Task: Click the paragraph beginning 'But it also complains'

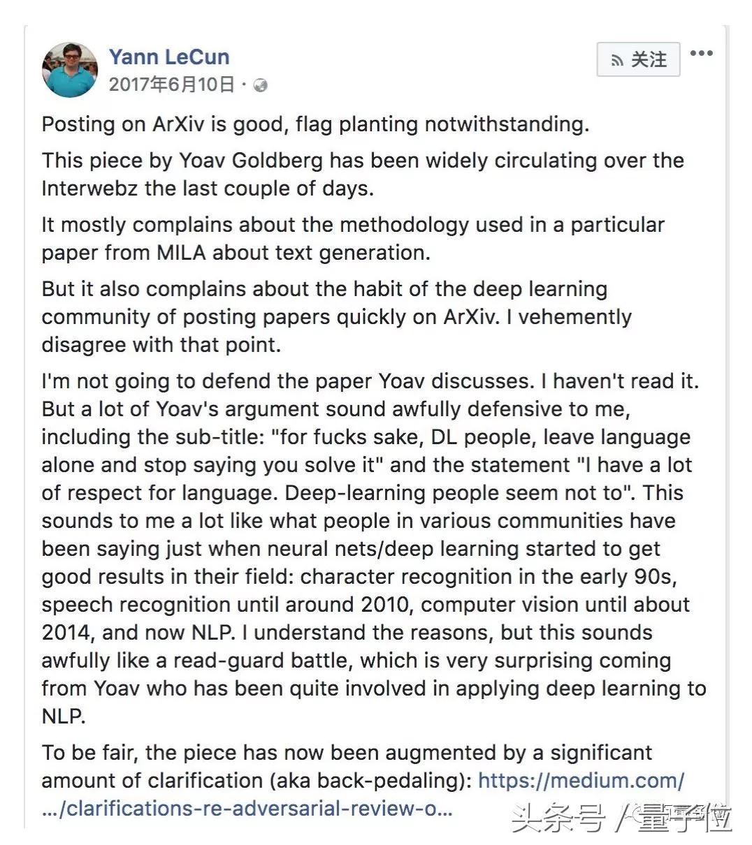Action: 336,316
